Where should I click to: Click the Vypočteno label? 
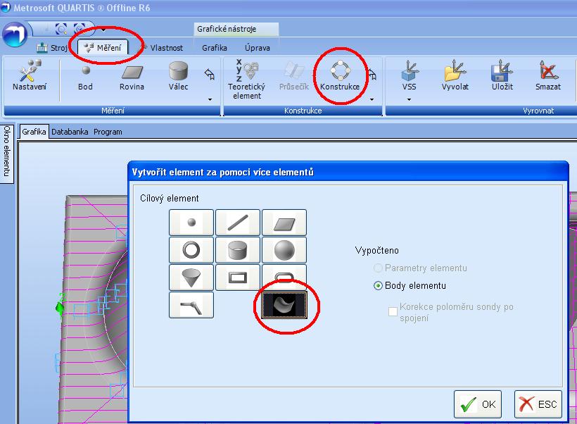pos(377,251)
